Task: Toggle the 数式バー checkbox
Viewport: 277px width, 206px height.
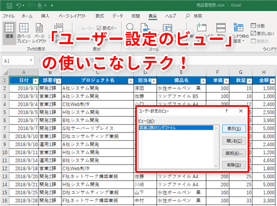Action: click(x=99, y=28)
